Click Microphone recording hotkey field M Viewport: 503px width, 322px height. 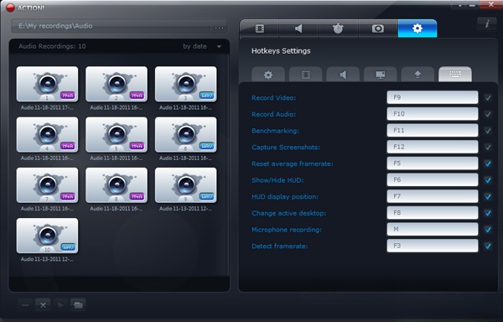pyautogui.click(x=433, y=229)
